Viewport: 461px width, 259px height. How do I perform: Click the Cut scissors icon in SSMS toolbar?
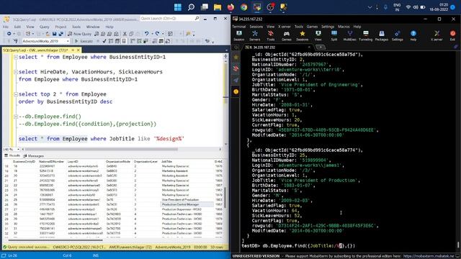[125, 34]
